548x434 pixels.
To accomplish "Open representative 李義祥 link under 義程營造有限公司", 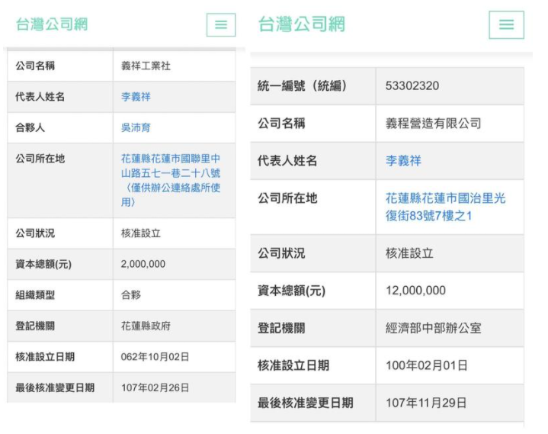I will click(x=403, y=160).
